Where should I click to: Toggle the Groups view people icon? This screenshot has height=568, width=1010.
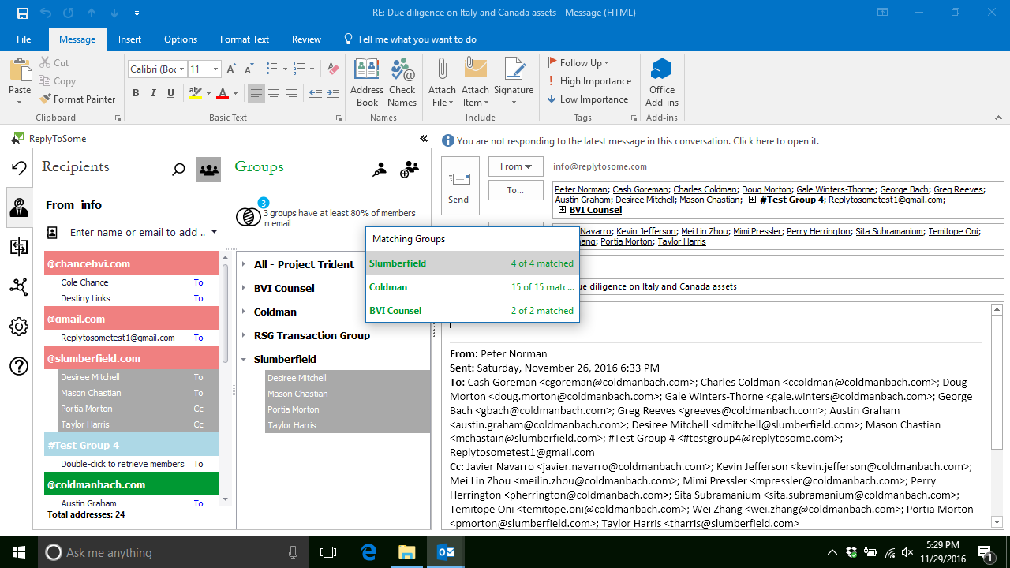[208, 169]
